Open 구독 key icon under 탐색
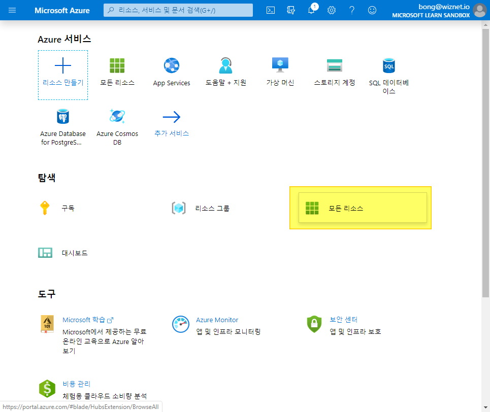Image resolution: width=490 pixels, height=412 pixels. 45,208
